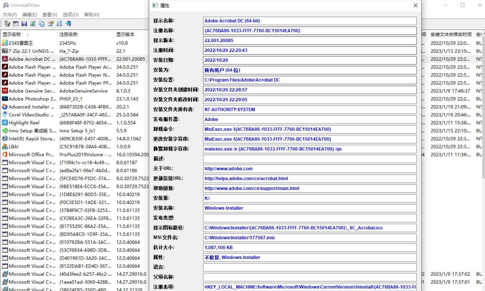Click the Corel VideoStudio row icon

[5, 115]
